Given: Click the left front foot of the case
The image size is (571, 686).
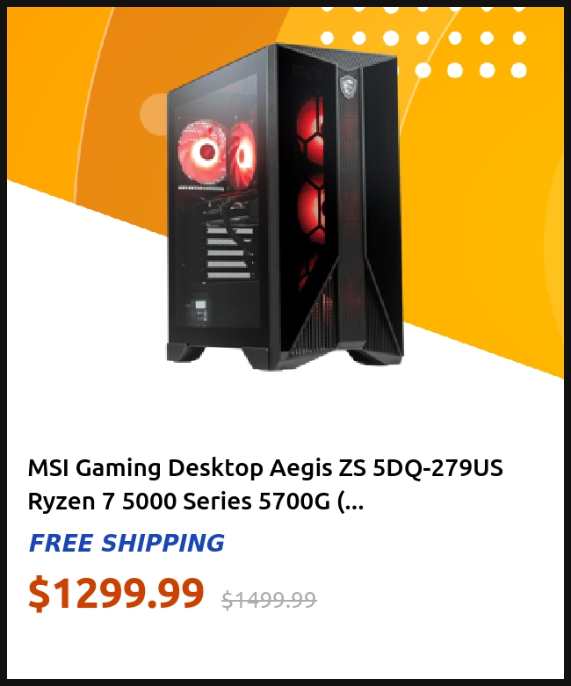Looking at the screenshot, I should tap(185, 351).
